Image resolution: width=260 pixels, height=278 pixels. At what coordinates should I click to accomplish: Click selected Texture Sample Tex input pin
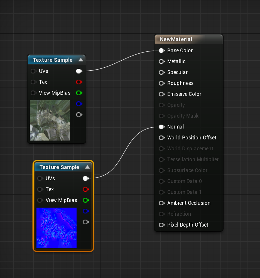coord(40,189)
